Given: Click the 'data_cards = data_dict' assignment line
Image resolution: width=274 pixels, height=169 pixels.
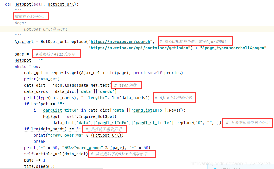Looking at the screenshot, I should [x=70, y=92].
